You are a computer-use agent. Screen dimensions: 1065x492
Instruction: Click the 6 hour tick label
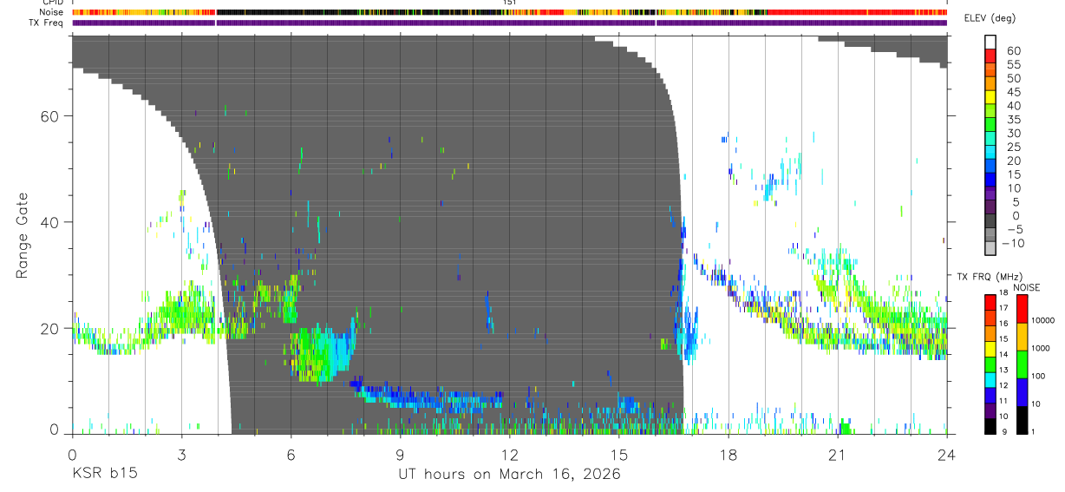pos(291,453)
